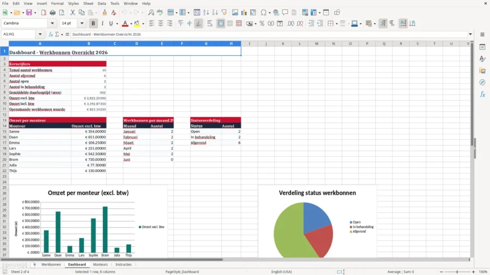This screenshot has height=275, width=490.
Task: Select row 13 header
Action: 4,120
